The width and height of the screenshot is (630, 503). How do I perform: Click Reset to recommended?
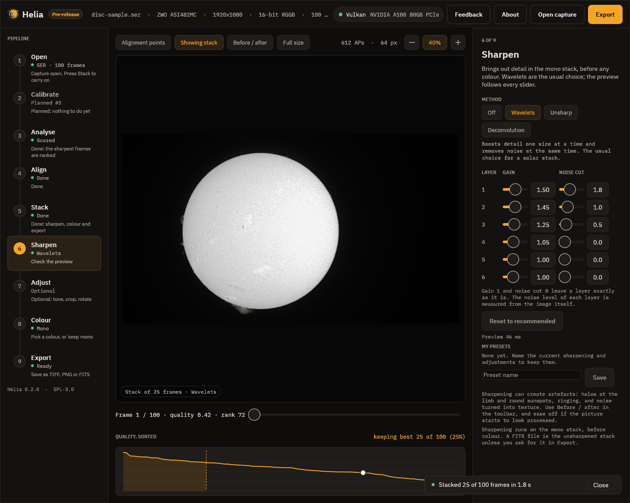(x=522, y=321)
